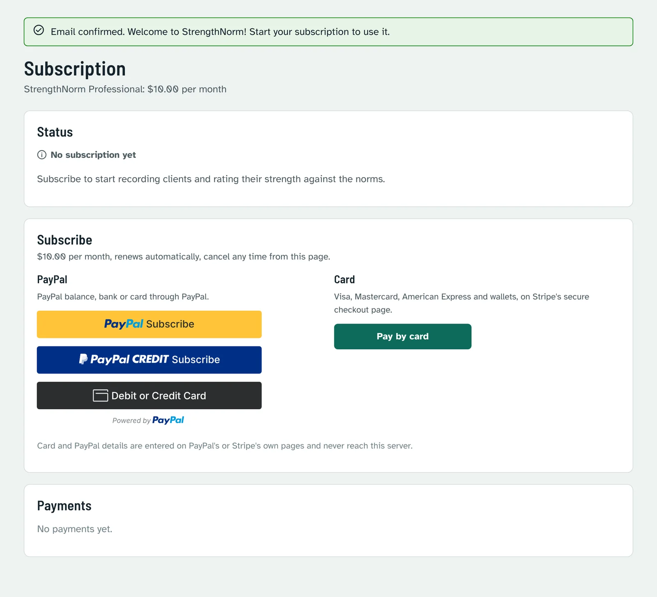
Task: Click 'Subscribe to start recording clients' sentence
Action: pos(211,179)
